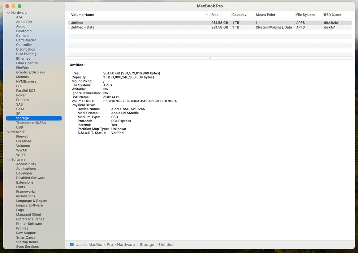The image size is (358, 253).
Task: Select Fonts in the sidebar
Action: point(21,187)
